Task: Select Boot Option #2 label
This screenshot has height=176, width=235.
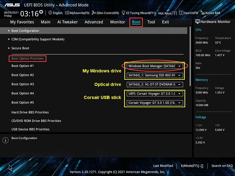Action: click(x=23, y=75)
